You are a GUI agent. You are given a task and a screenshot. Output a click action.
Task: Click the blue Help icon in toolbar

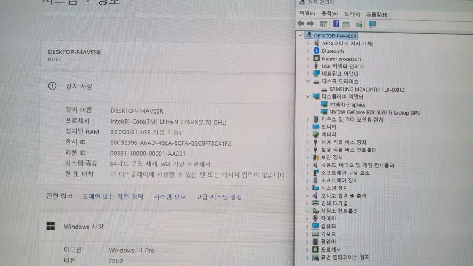pos(336,24)
